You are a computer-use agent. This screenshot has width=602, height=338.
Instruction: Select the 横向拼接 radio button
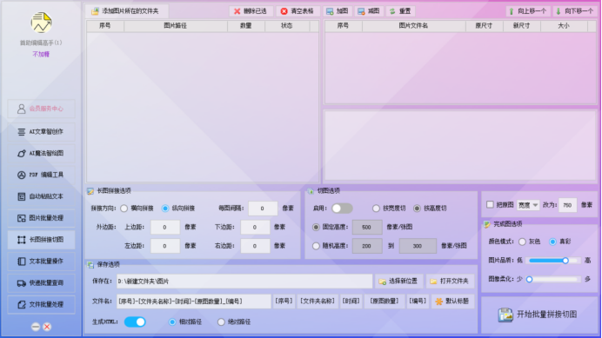[x=124, y=209]
